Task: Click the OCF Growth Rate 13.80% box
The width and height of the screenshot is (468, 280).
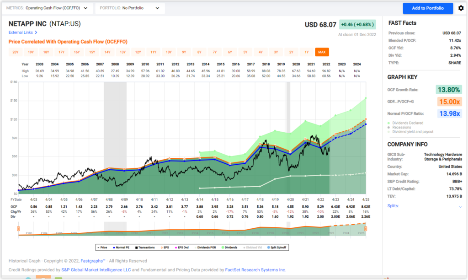Action: click(449, 90)
